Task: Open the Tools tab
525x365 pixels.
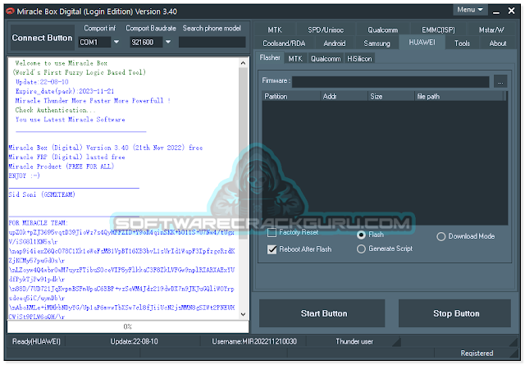Action: point(462,43)
